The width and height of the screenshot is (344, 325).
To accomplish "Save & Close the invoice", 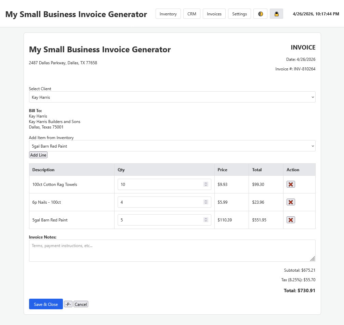I will (46, 304).
